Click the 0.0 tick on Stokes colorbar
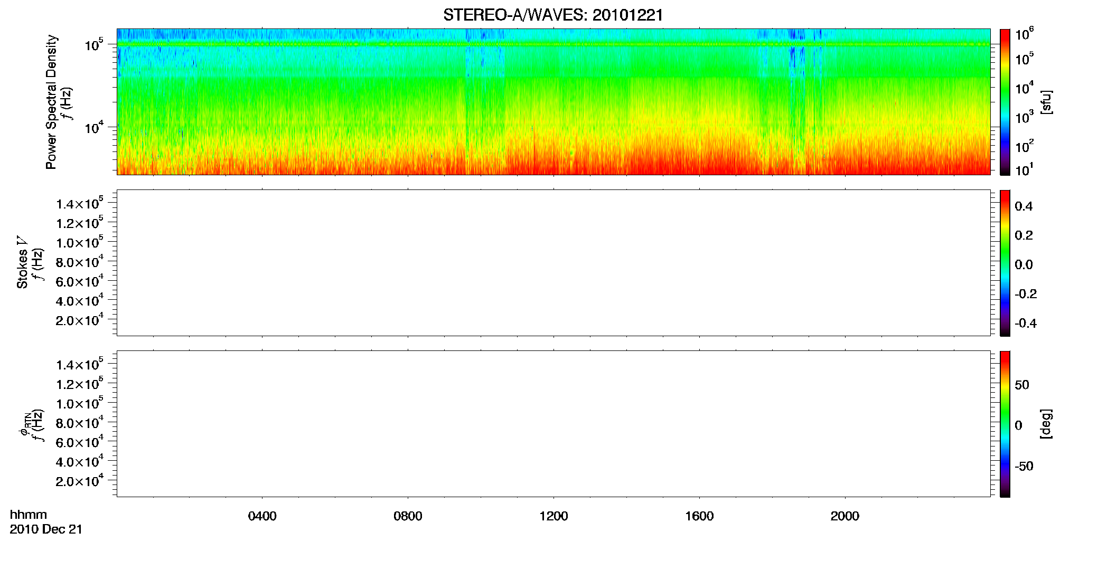Viewport: 1107px width, 570px height. (x=1024, y=265)
